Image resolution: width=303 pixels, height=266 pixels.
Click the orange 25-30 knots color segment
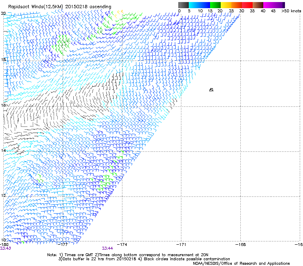[x=237, y=5]
